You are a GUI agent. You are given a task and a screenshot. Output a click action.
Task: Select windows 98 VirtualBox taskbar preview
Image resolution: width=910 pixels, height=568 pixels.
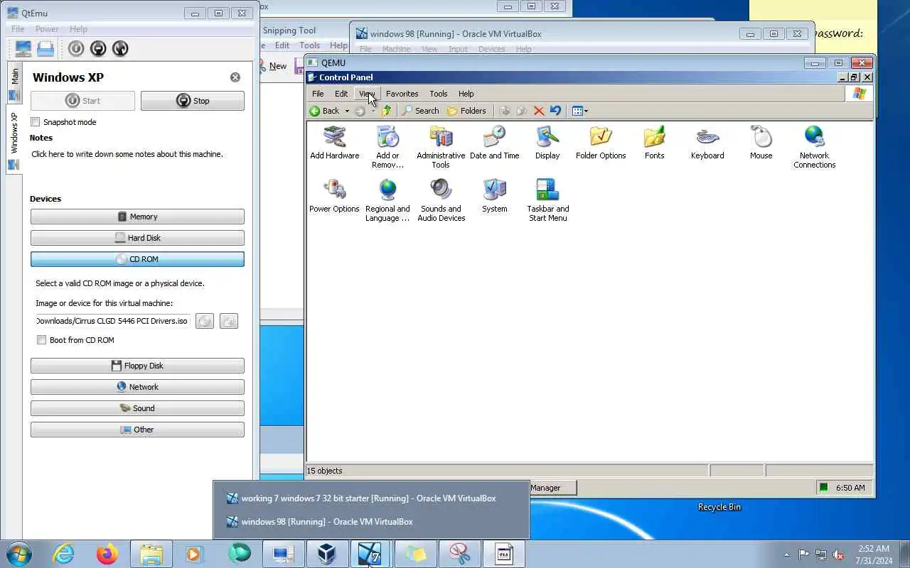click(x=371, y=522)
